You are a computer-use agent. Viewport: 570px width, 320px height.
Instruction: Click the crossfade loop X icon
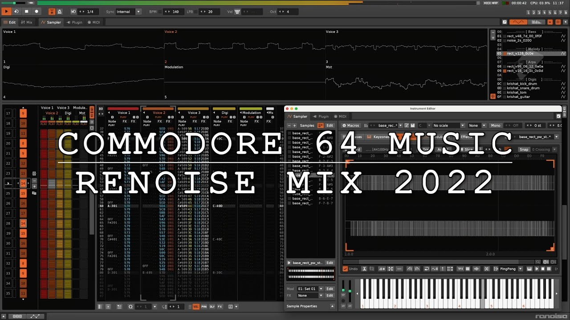(x=486, y=269)
